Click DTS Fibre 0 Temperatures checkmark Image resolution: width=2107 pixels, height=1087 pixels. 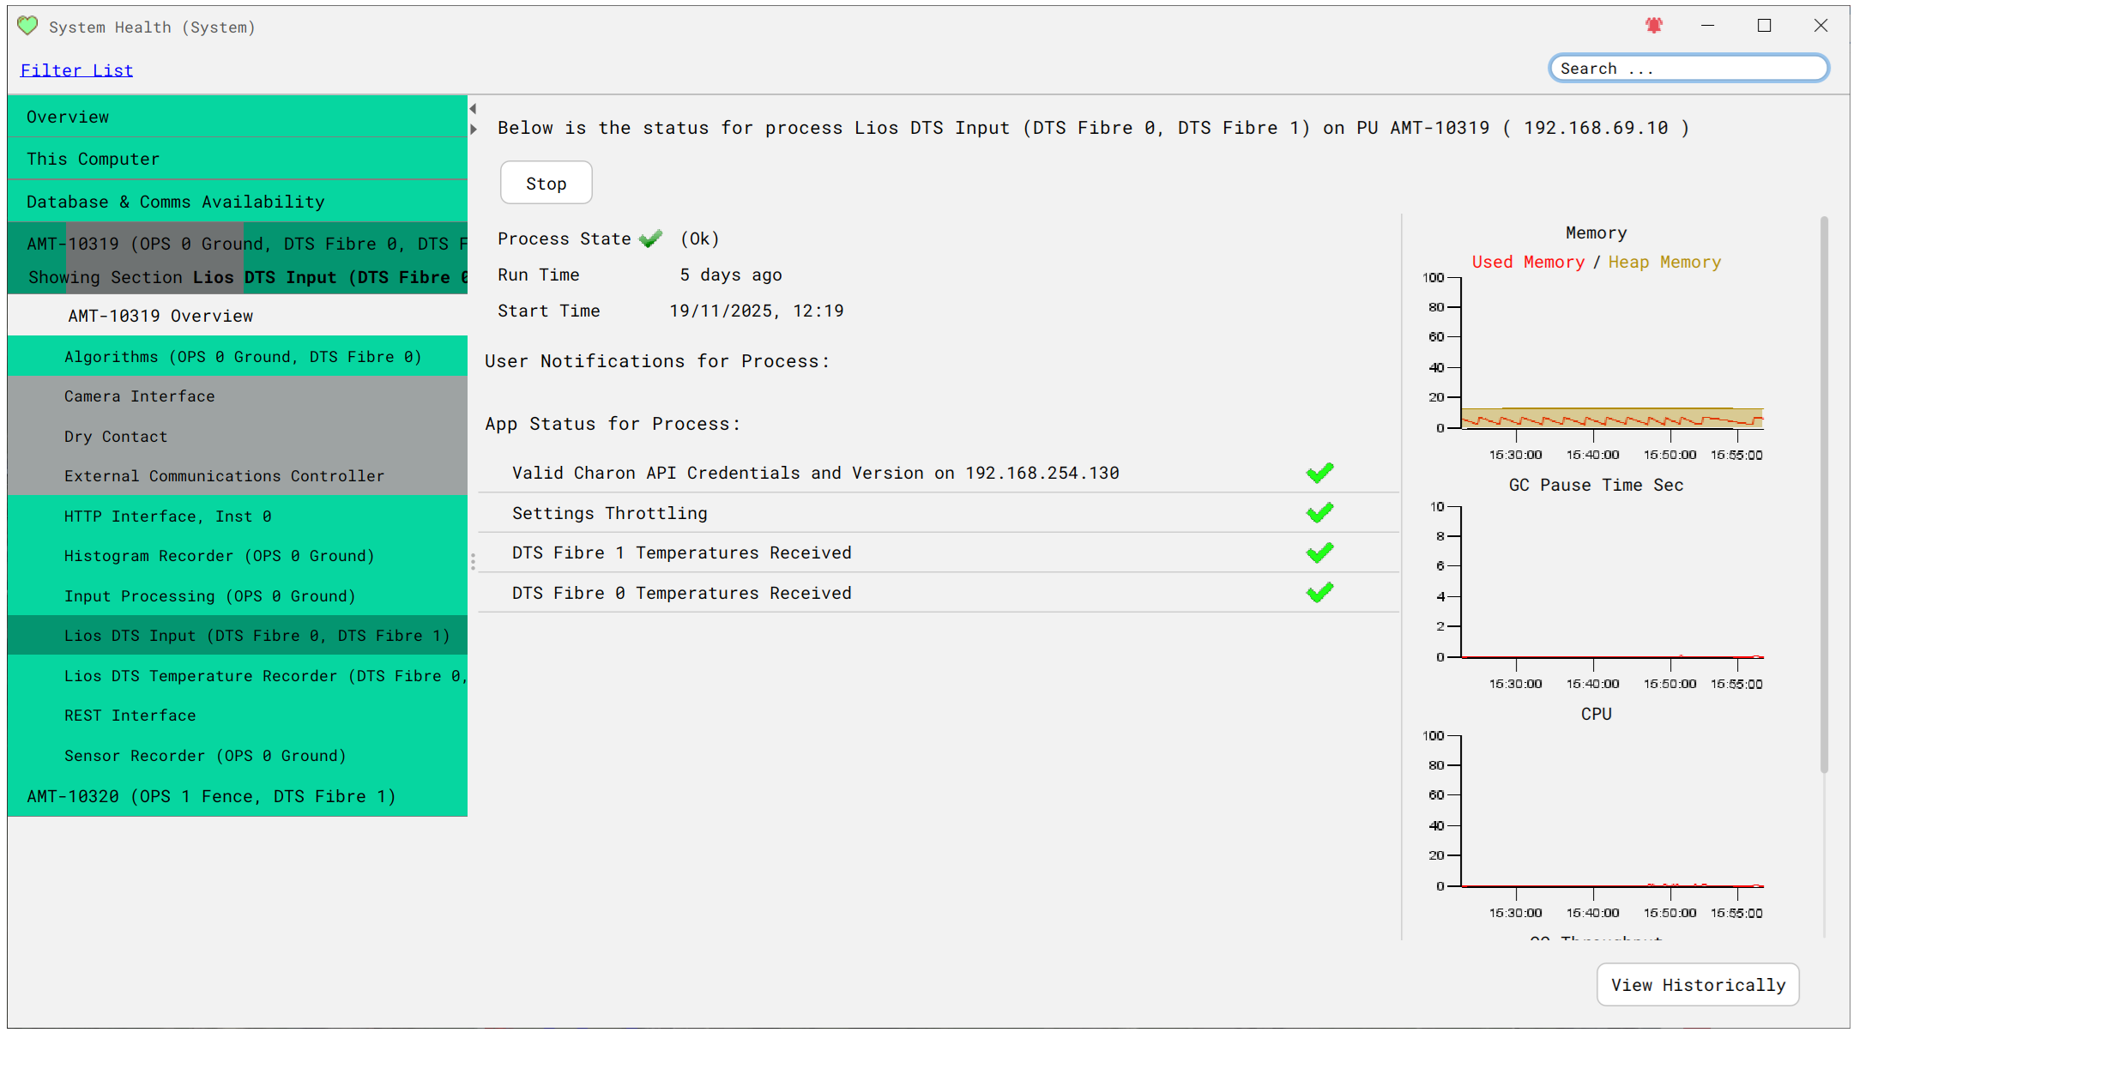(1319, 593)
